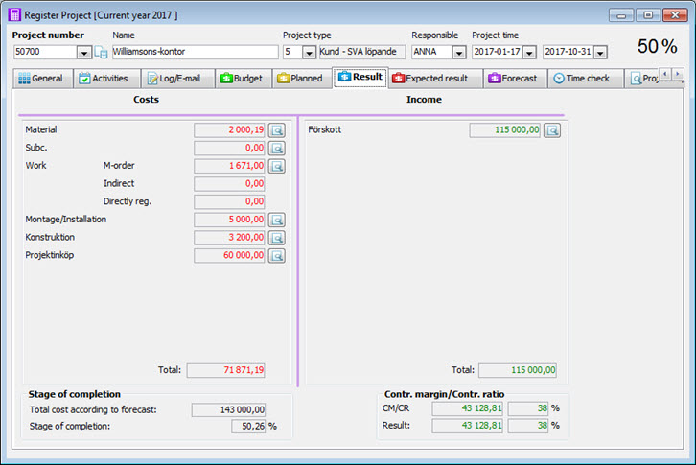Click the project Name input field
The width and height of the screenshot is (696, 465).
[194, 52]
